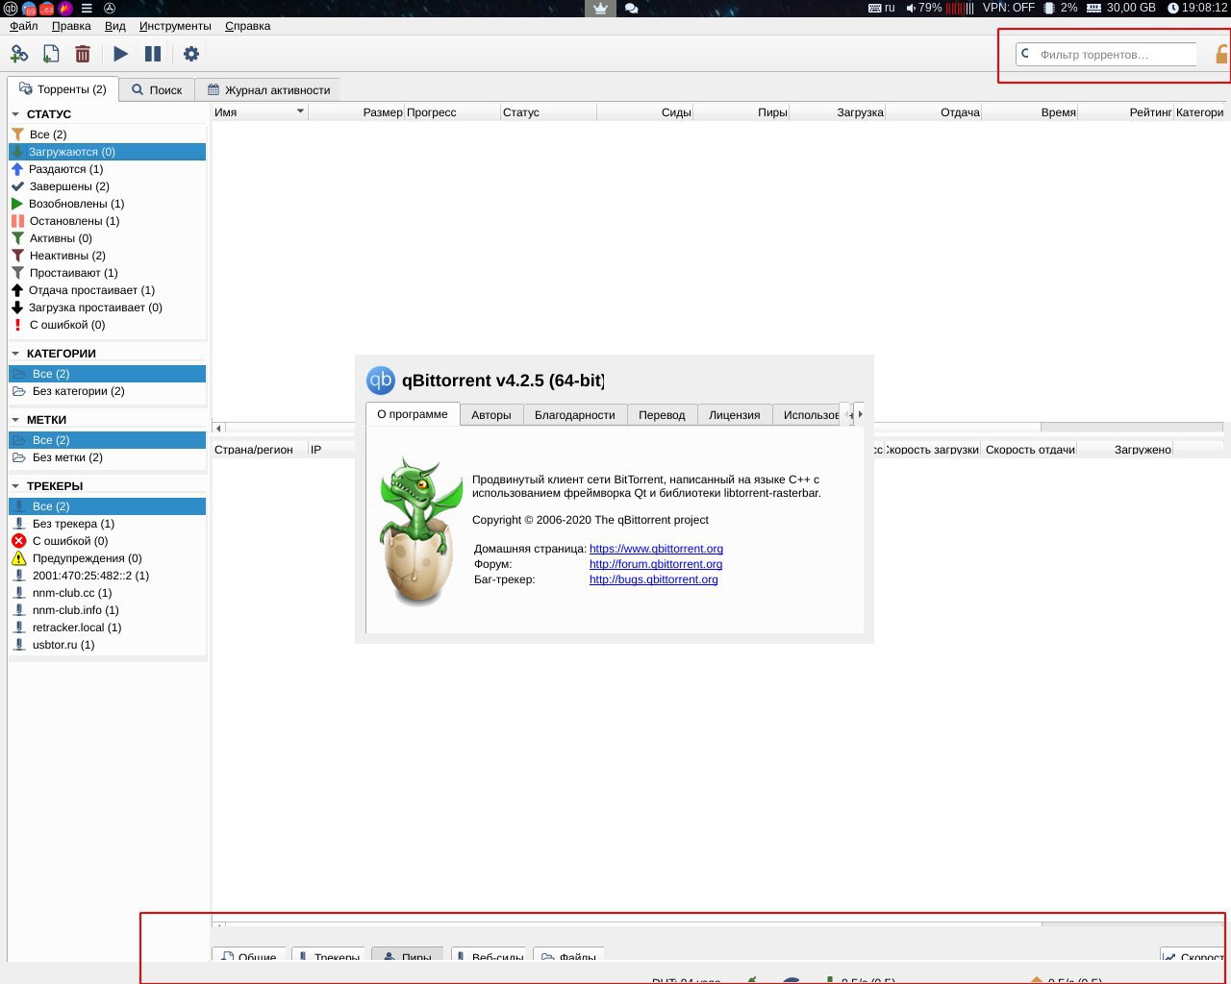Select 'Активны (0)' status filter
The height and width of the screenshot is (984, 1231).
click(107, 238)
